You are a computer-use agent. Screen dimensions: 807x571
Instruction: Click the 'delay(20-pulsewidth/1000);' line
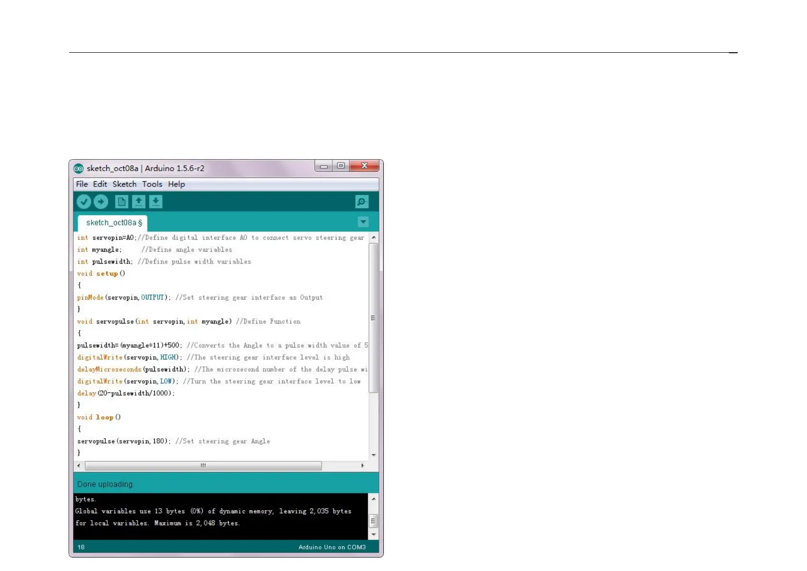tap(126, 394)
